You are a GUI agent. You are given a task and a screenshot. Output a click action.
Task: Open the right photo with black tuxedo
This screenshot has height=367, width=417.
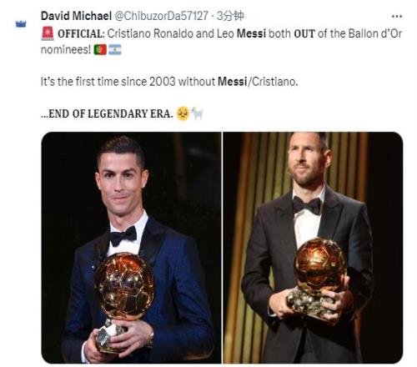[313, 248]
